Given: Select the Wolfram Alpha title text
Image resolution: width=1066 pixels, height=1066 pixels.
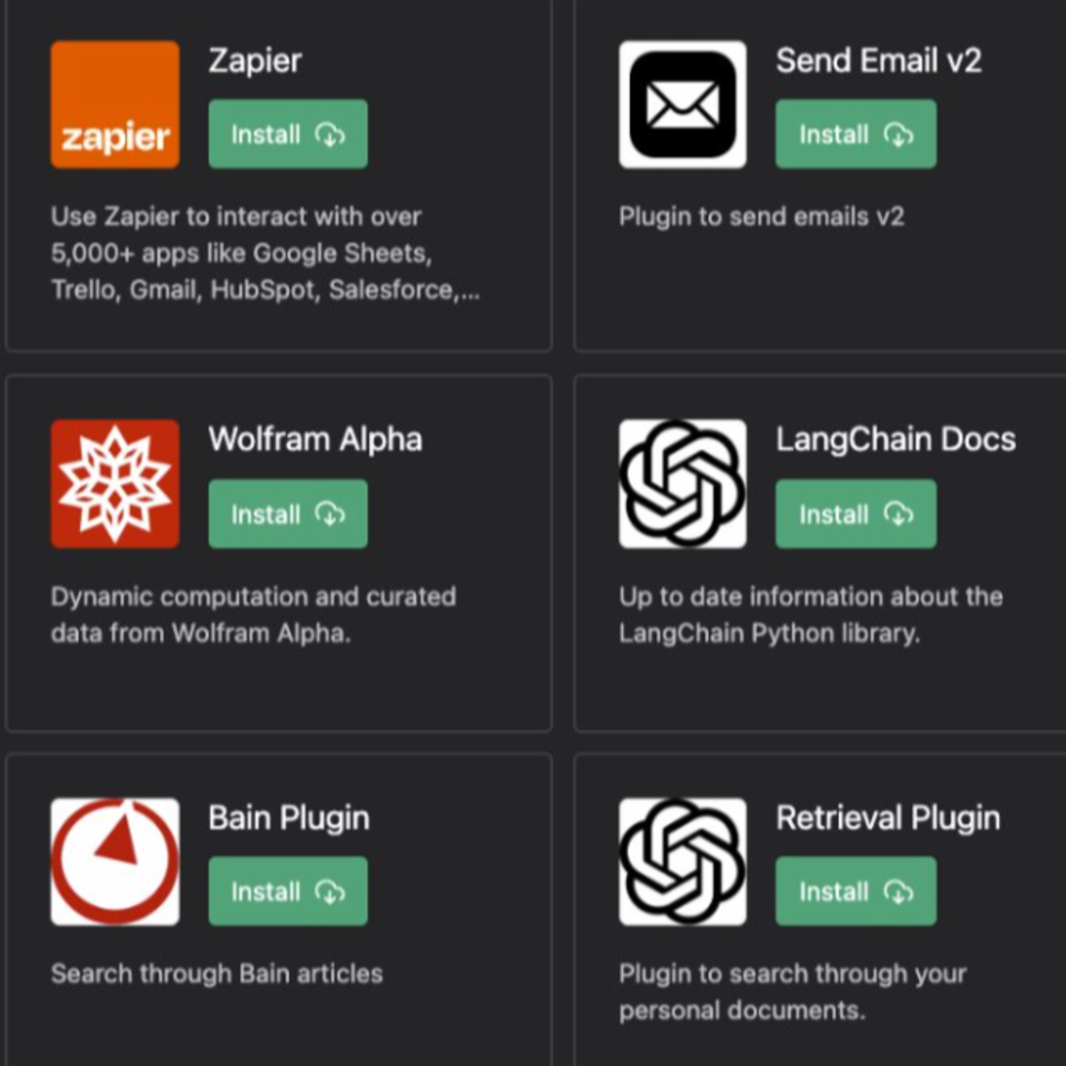Looking at the screenshot, I should click(315, 439).
